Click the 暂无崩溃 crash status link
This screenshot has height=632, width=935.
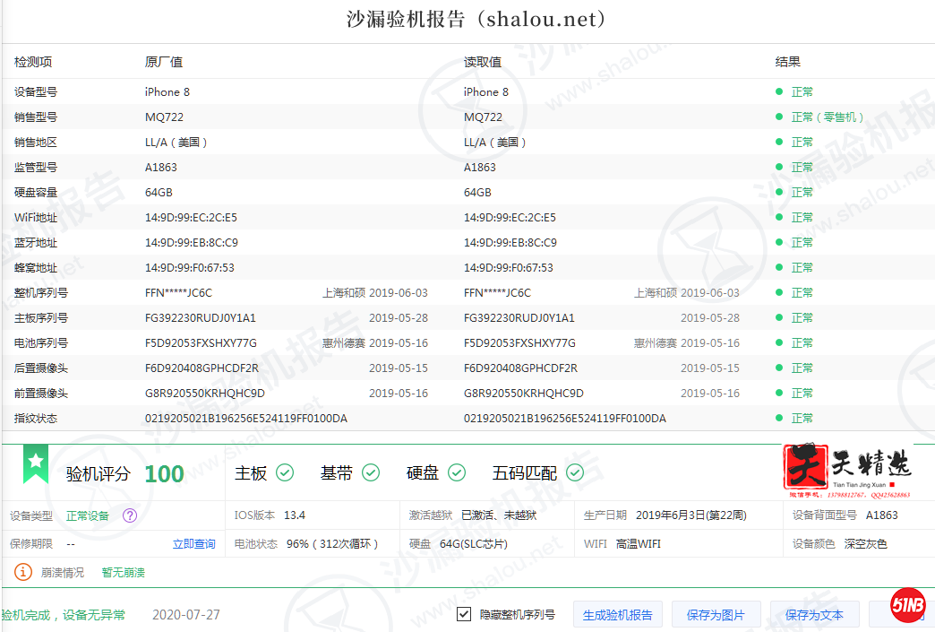(123, 572)
